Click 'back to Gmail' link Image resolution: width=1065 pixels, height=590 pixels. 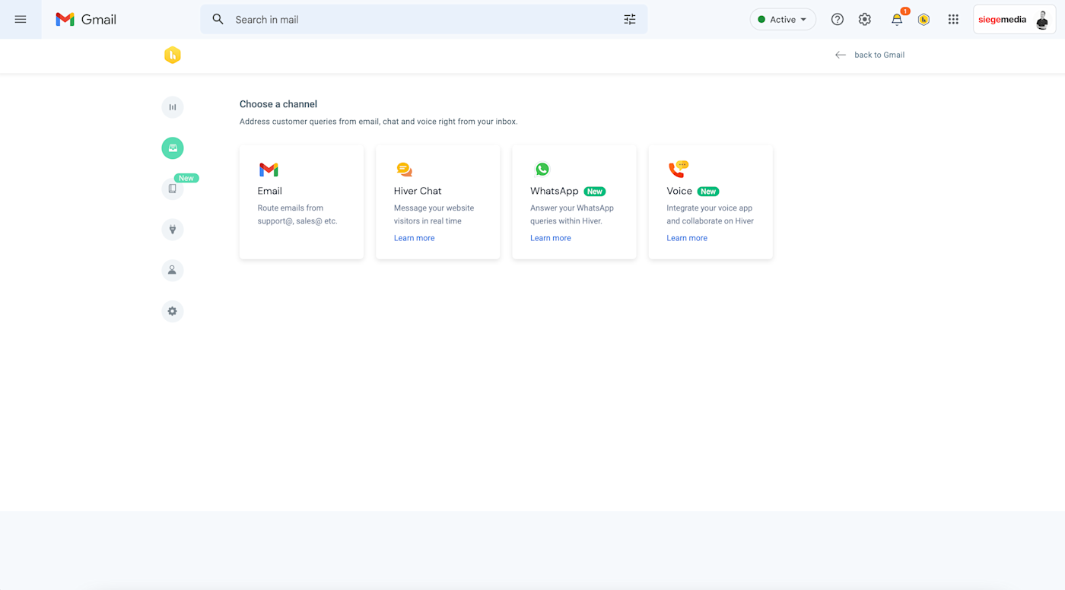click(879, 55)
